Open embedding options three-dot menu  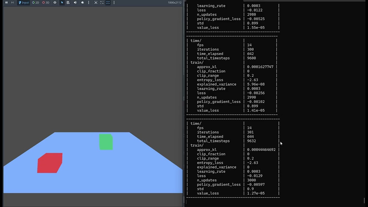tap(114, 3)
